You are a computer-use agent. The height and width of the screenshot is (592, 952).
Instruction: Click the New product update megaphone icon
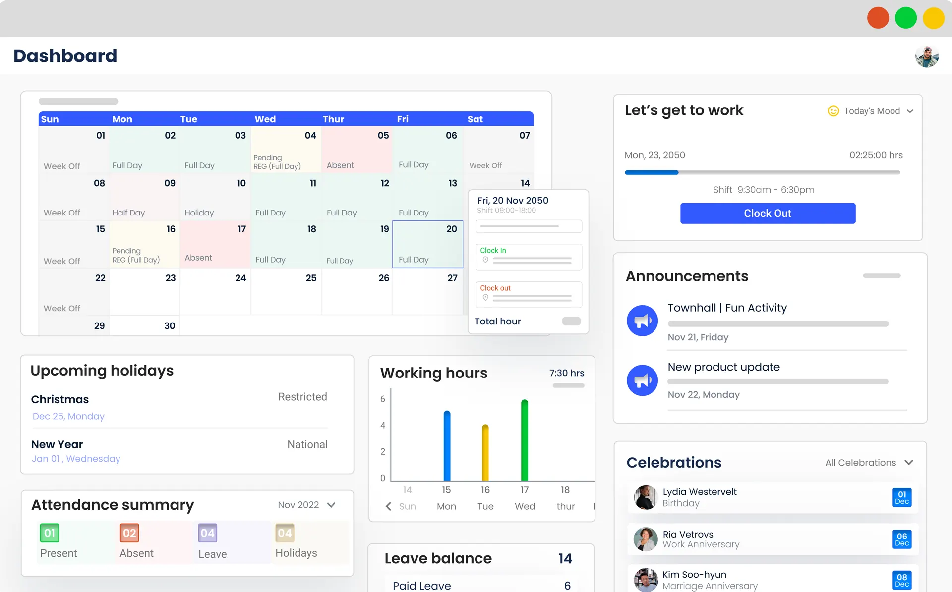pos(642,380)
